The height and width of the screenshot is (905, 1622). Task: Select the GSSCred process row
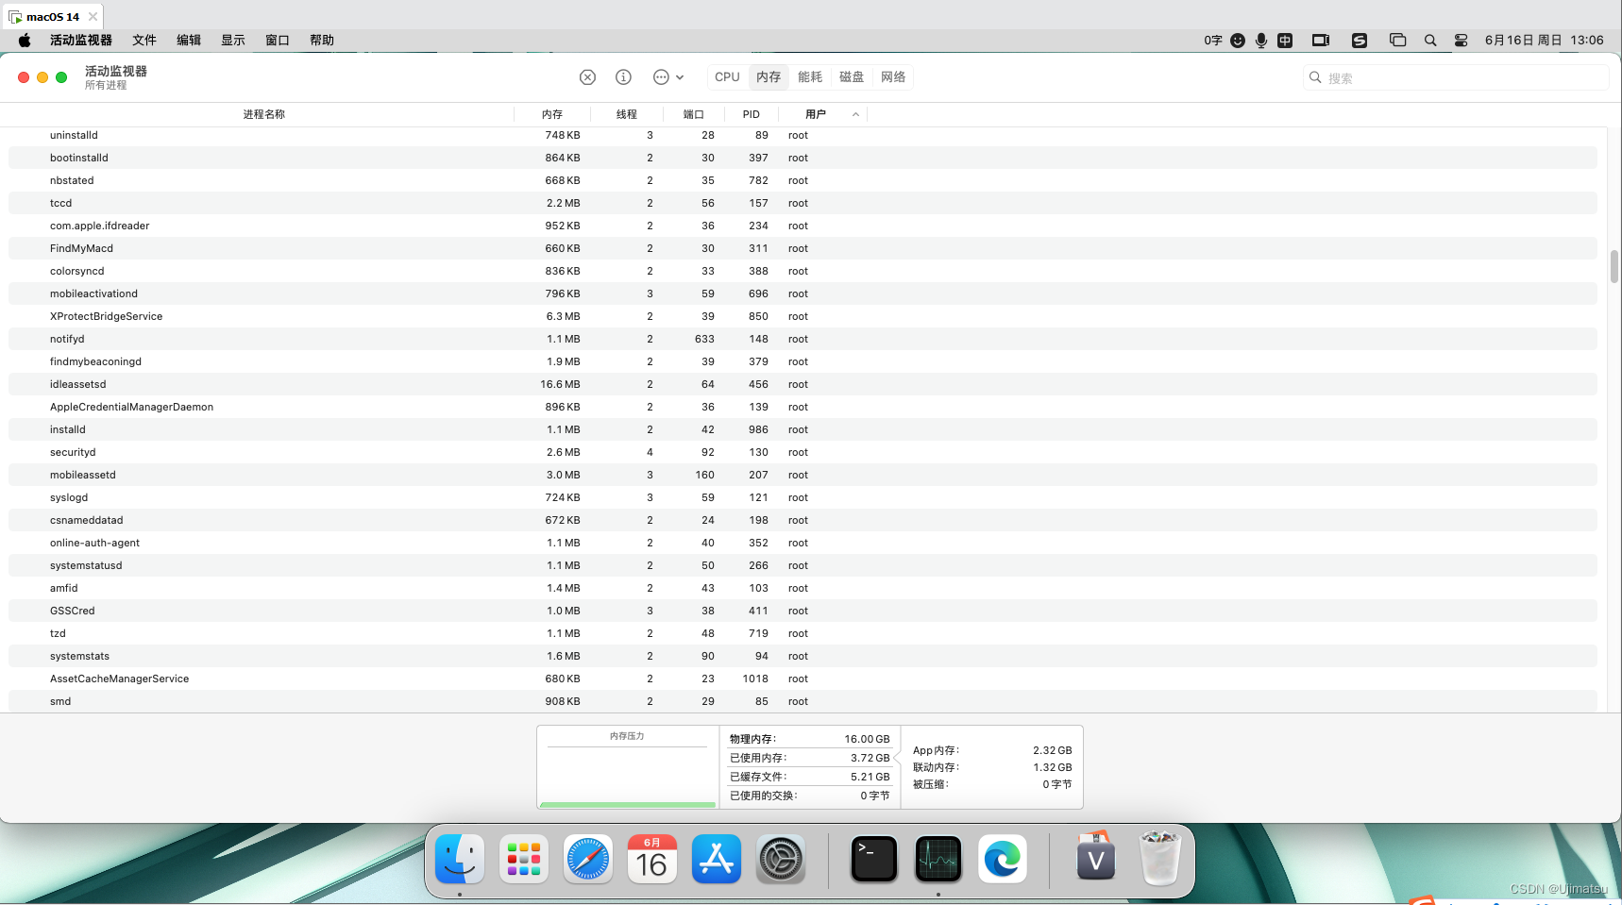click(803, 611)
